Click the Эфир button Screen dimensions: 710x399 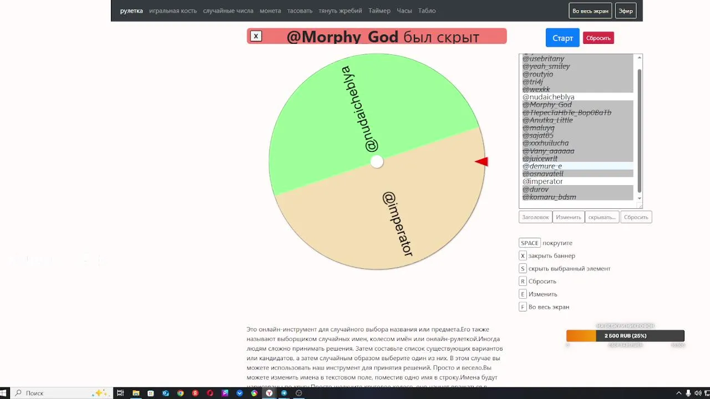(626, 11)
